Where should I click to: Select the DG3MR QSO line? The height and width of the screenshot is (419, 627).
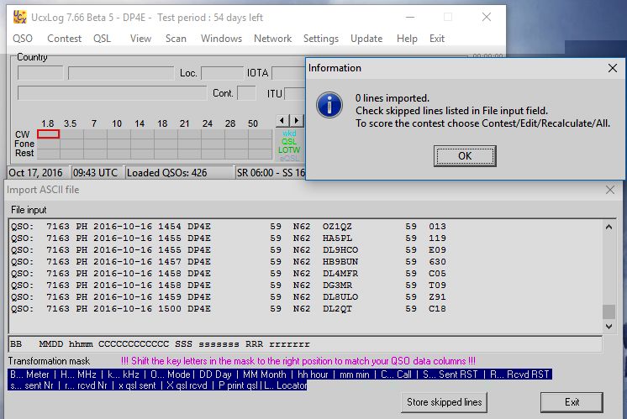229,285
